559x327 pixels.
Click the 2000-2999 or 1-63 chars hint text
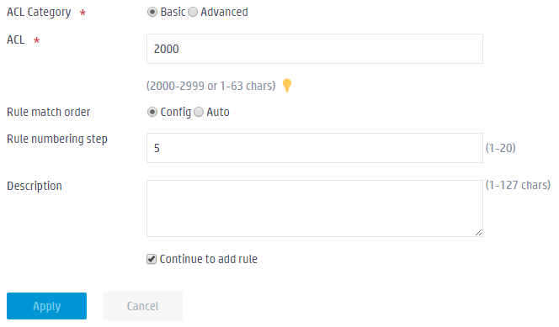point(211,86)
